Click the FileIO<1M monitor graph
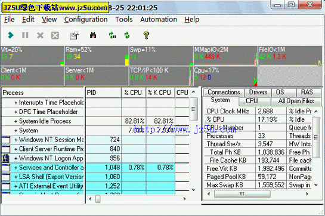Image resolution: width=325 pixels, height=216 pixels. point(290,55)
